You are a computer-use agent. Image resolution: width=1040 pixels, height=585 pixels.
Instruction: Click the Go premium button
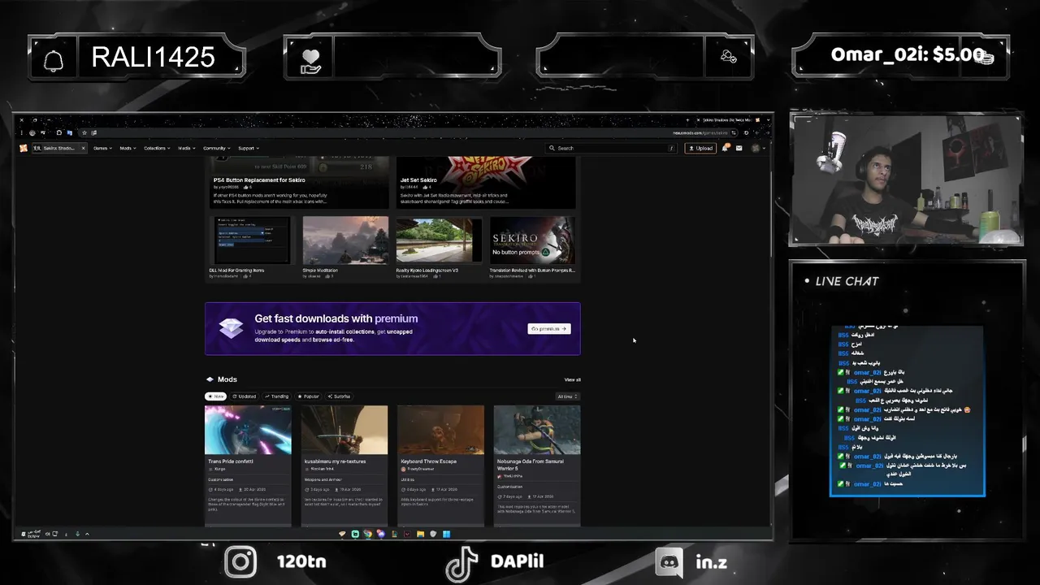tap(549, 328)
